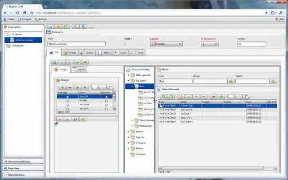Image resolution: width=288 pixels, height=180 pixels.
Task: Delete sub-element with Sous-éléments red minus icon
Action: point(214,97)
